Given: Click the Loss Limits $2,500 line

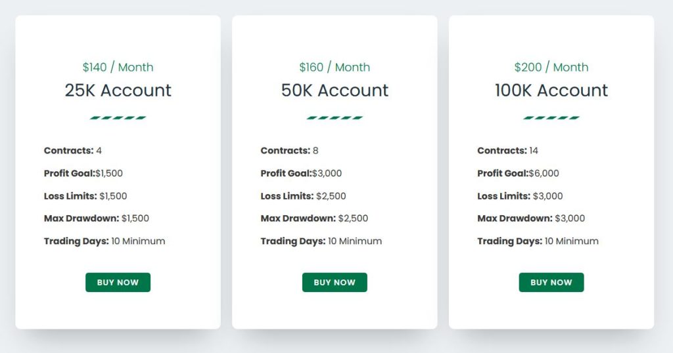Looking at the screenshot, I should [x=304, y=196].
